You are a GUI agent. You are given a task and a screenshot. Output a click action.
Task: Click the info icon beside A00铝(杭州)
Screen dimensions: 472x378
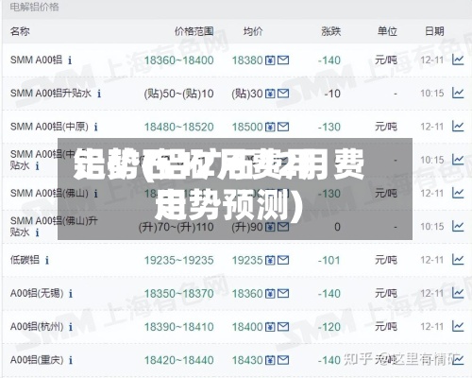71,327
